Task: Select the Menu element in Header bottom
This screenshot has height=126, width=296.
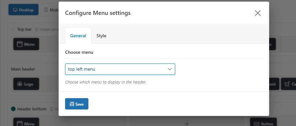Action: tap(26, 122)
